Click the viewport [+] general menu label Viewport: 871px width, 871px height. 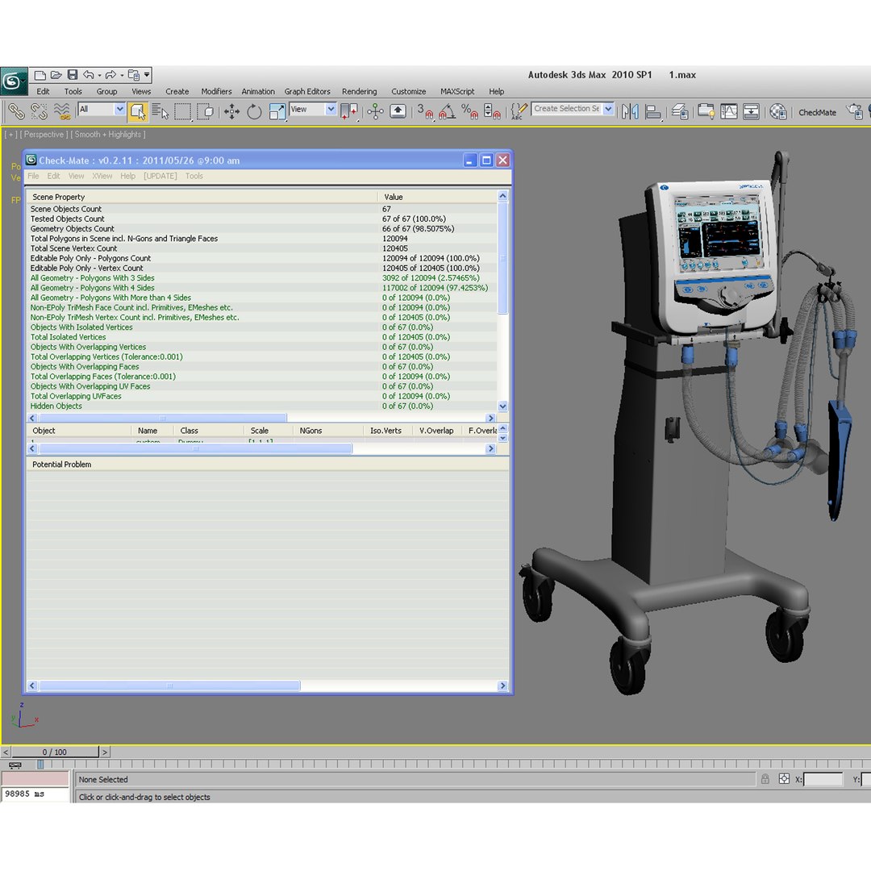pyautogui.click(x=10, y=135)
